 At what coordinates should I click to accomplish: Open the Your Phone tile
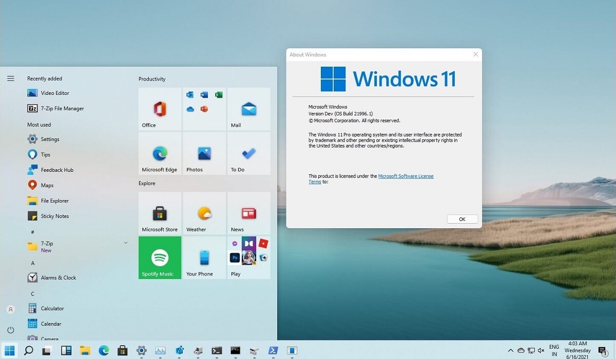pos(204,258)
